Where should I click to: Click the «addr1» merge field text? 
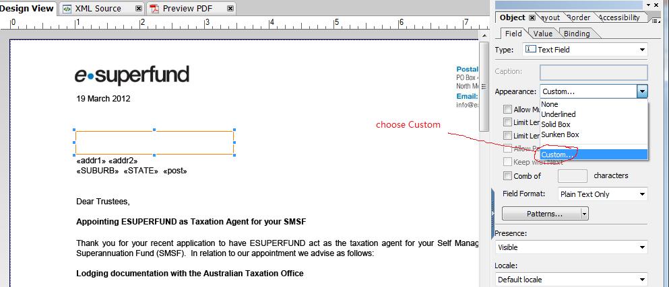pyautogui.click(x=91, y=161)
